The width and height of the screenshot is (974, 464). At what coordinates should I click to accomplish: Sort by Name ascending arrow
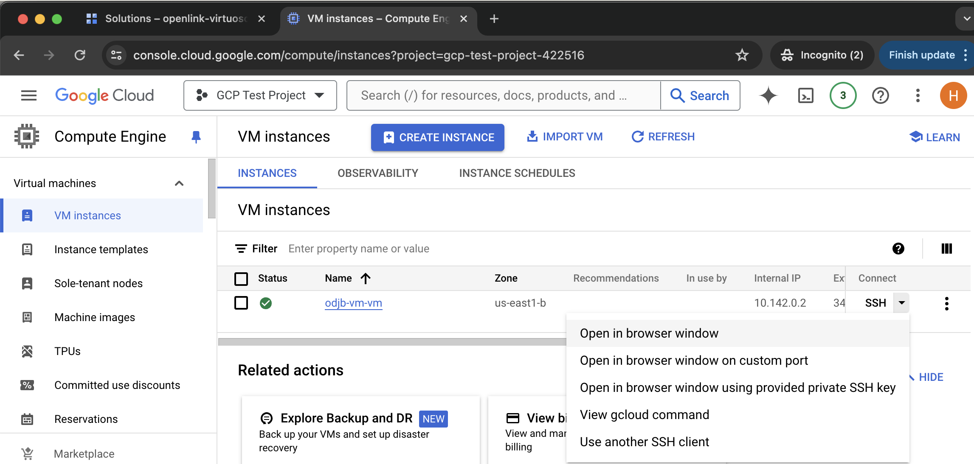point(366,278)
